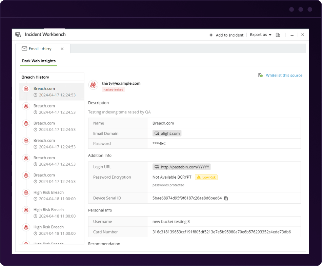
Task: Copy the Device Serial ID value
Action: [226, 198]
